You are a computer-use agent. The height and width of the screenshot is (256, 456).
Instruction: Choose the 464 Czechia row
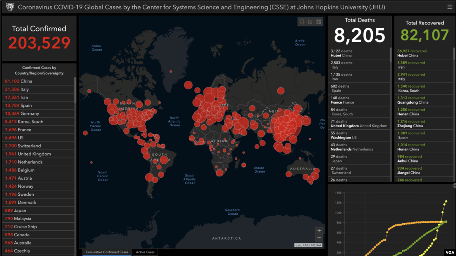pyautogui.click(x=38, y=251)
